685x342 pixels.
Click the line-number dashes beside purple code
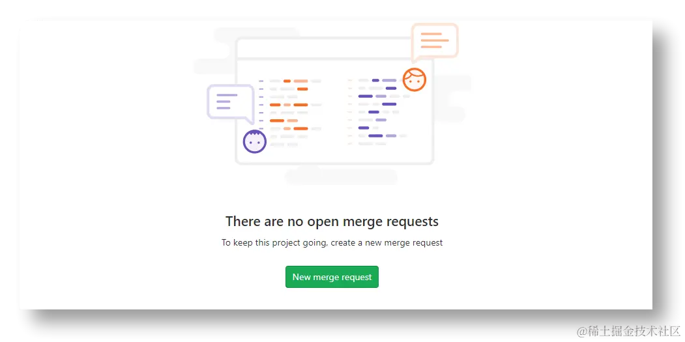349,112
